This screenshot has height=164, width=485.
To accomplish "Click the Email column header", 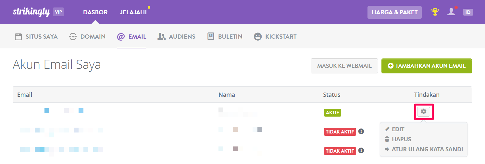I will coord(25,95).
